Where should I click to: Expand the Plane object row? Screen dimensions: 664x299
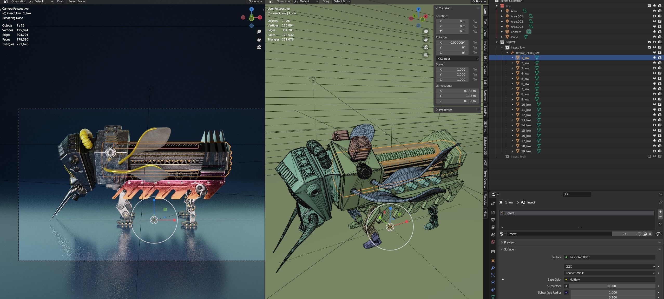pyautogui.click(x=502, y=37)
